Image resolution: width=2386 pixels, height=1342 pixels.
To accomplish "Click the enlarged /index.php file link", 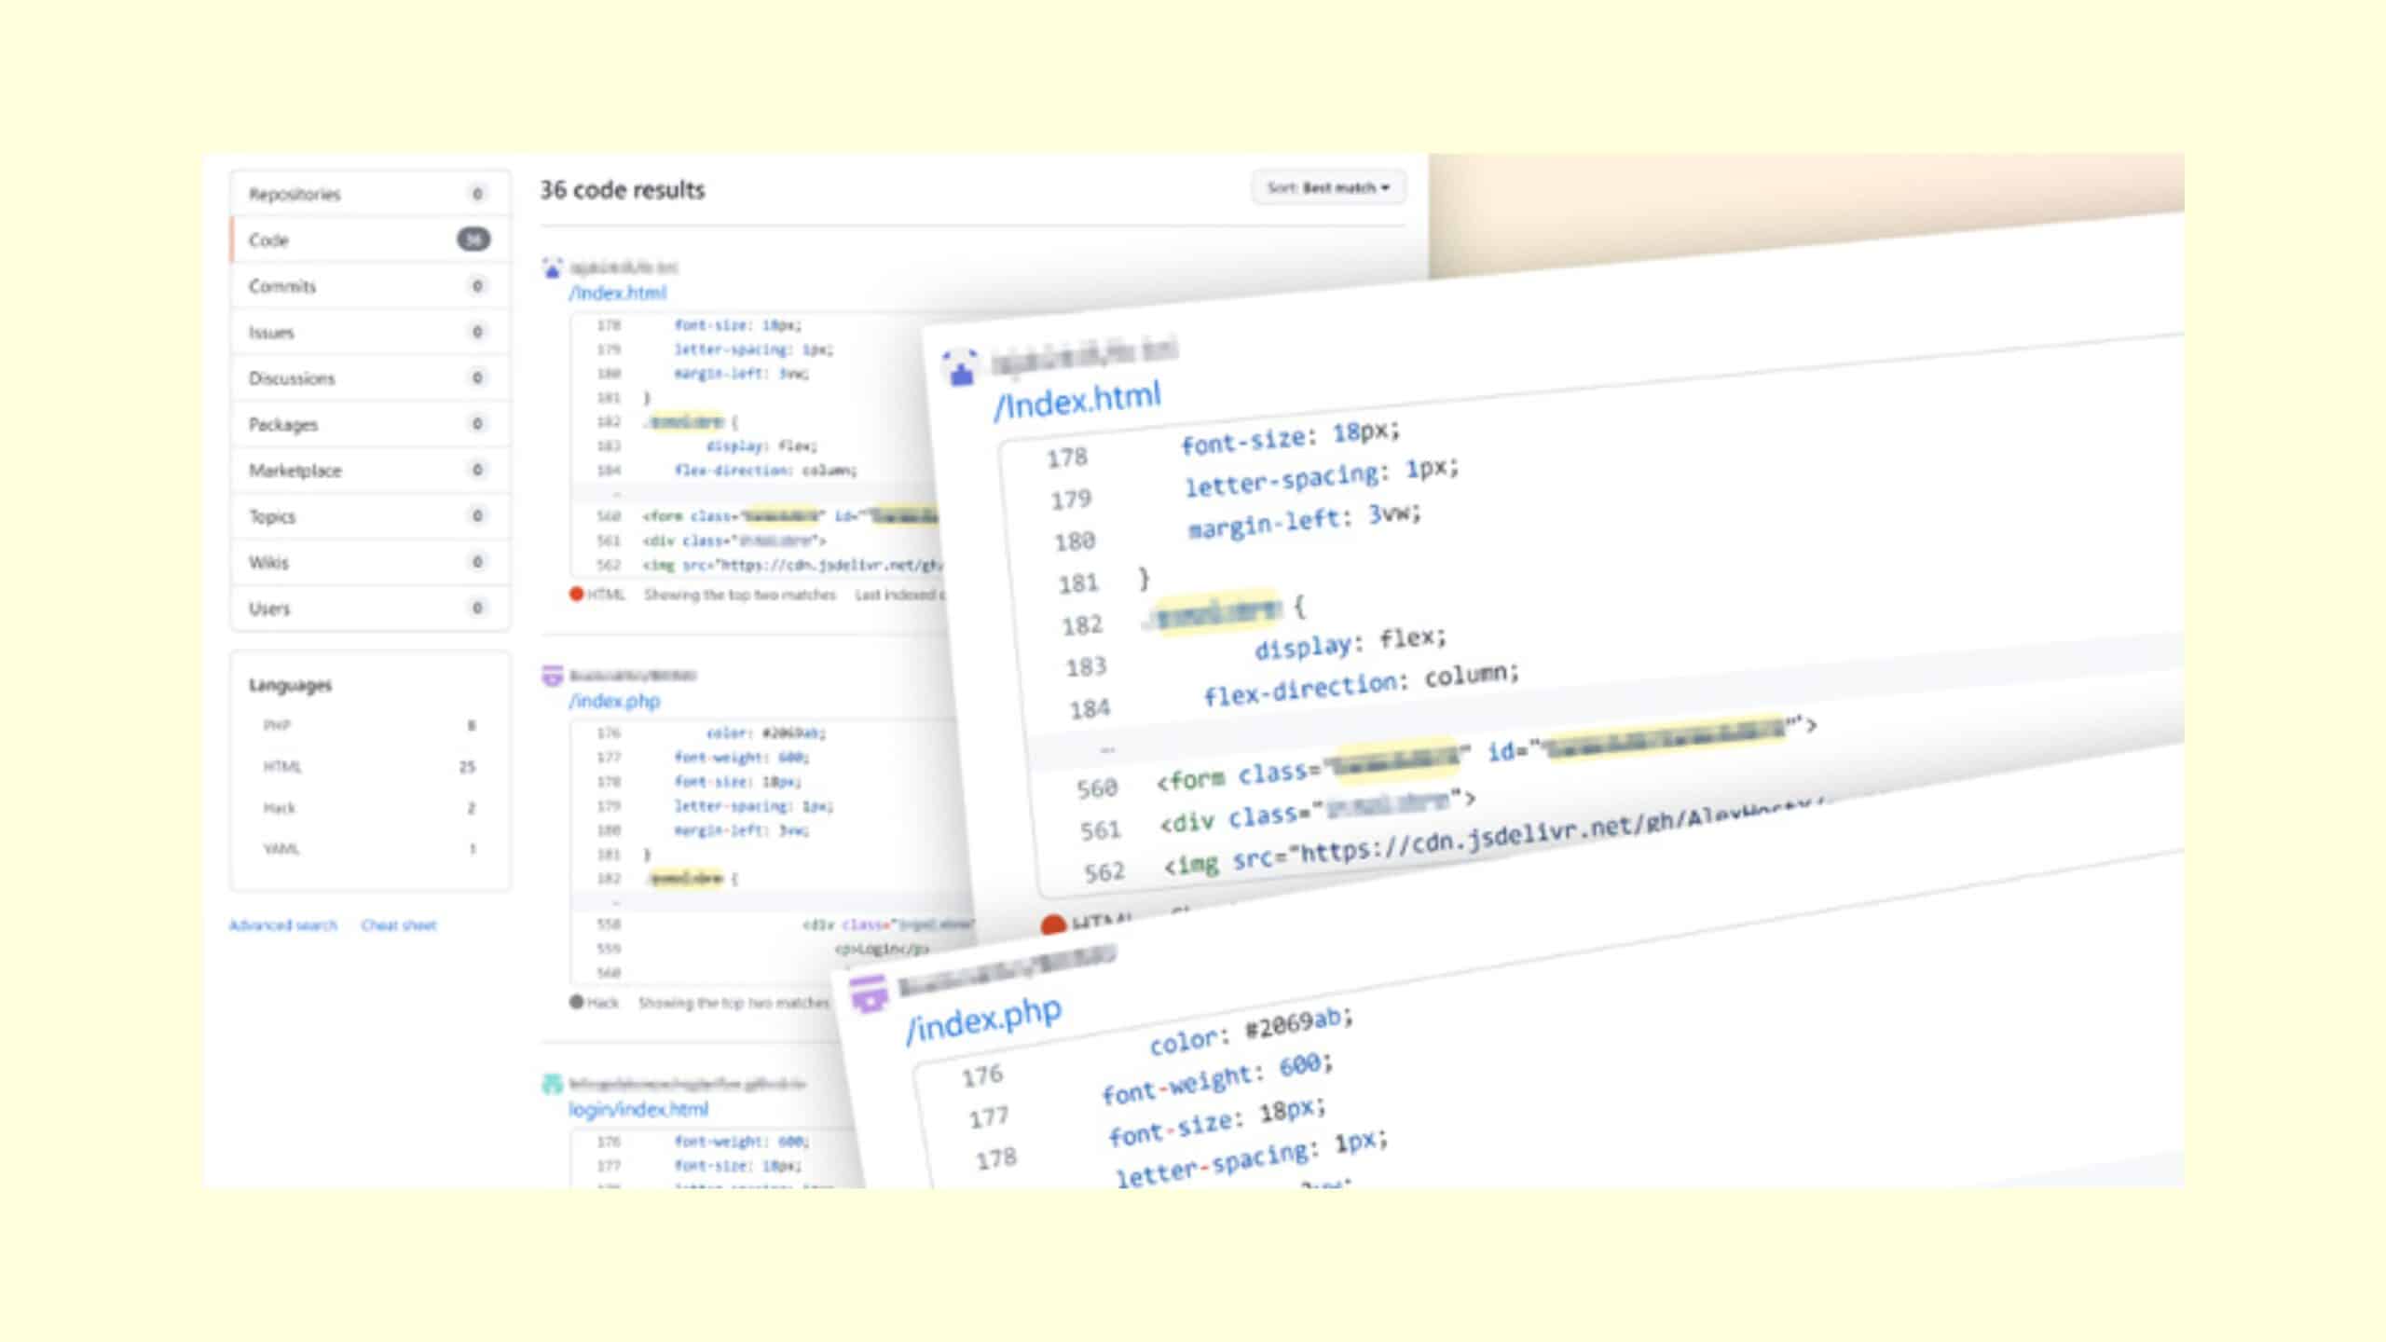I will coord(983,1020).
